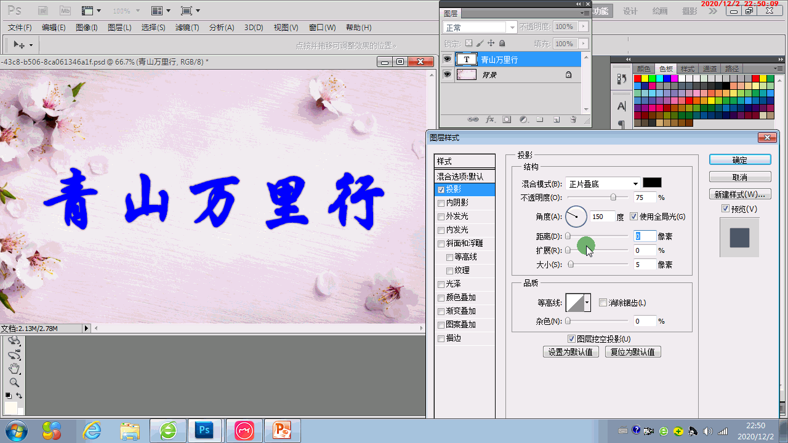Create new adjustment layer icon

pyautogui.click(x=523, y=119)
